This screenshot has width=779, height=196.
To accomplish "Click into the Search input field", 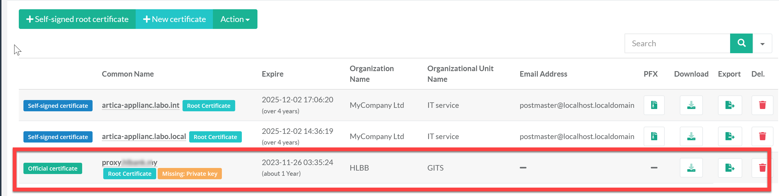I will (x=677, y=43).
